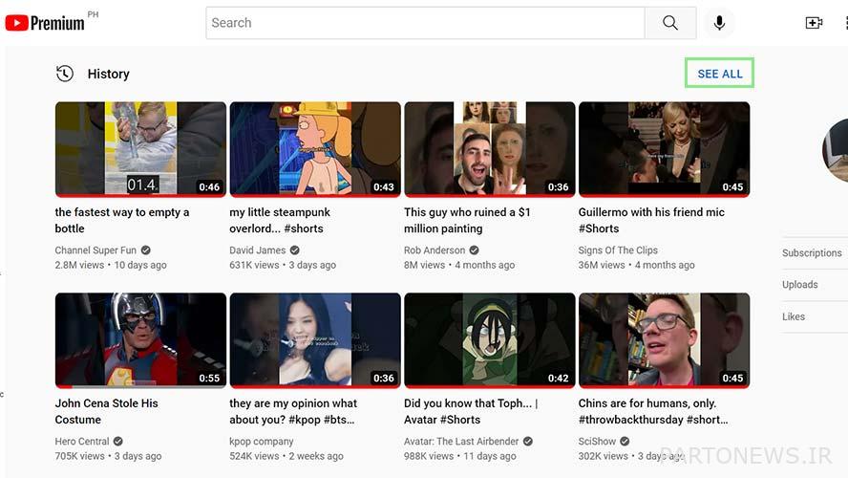Click '988K views • 11 days ago' text
Image resolution: width=848 pixels, height=478 pixels.
coord(459,456)
